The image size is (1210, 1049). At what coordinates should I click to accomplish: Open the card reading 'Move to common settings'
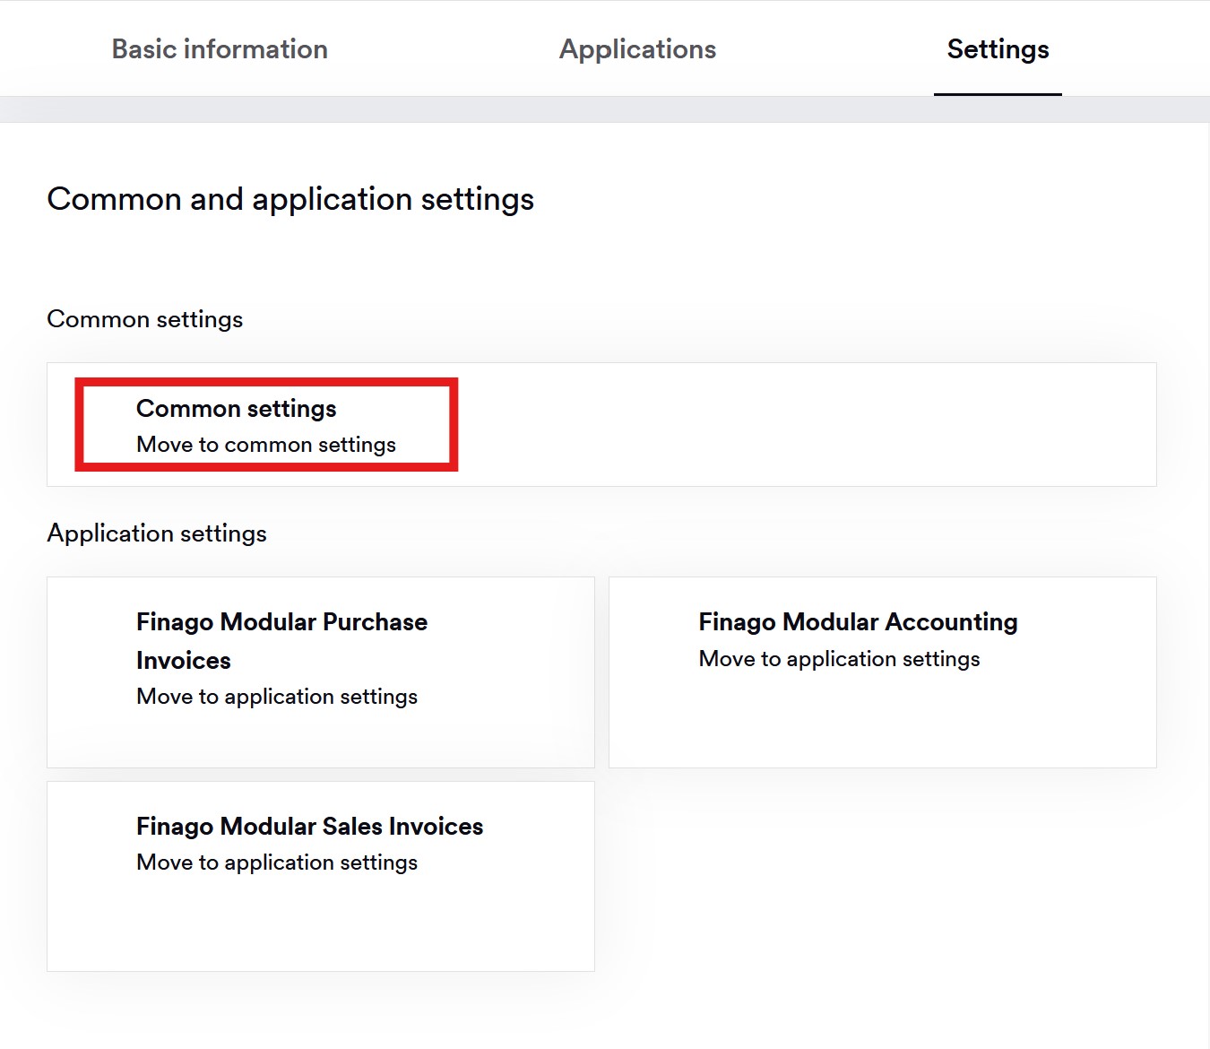click(601, 424)
